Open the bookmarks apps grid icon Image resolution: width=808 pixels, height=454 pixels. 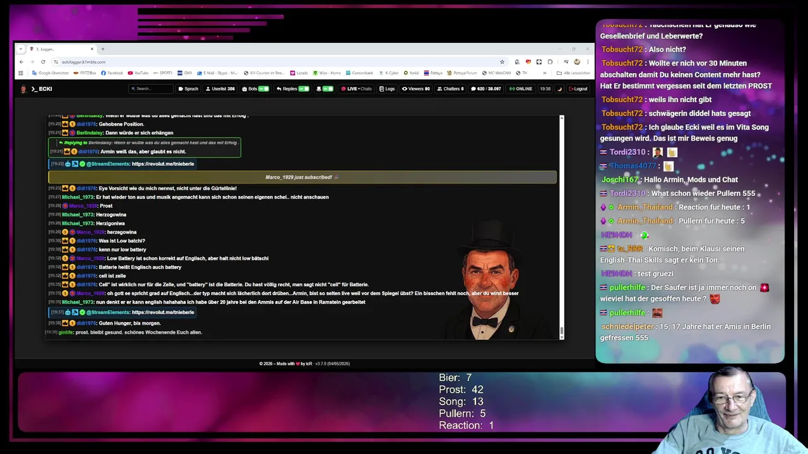(x=21, y=73)
